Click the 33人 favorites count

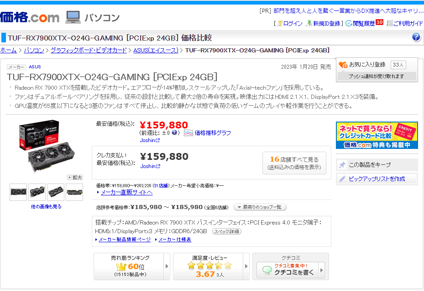(398, 65)
